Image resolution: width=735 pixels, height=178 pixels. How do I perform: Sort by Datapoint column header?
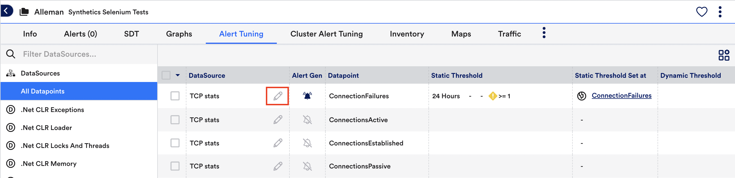tap(343, 75)
